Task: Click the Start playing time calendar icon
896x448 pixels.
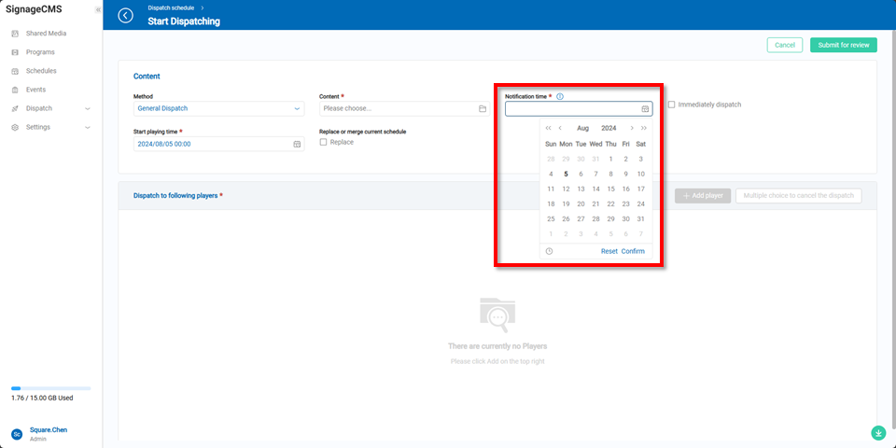Action: click(x=297, y=145)
